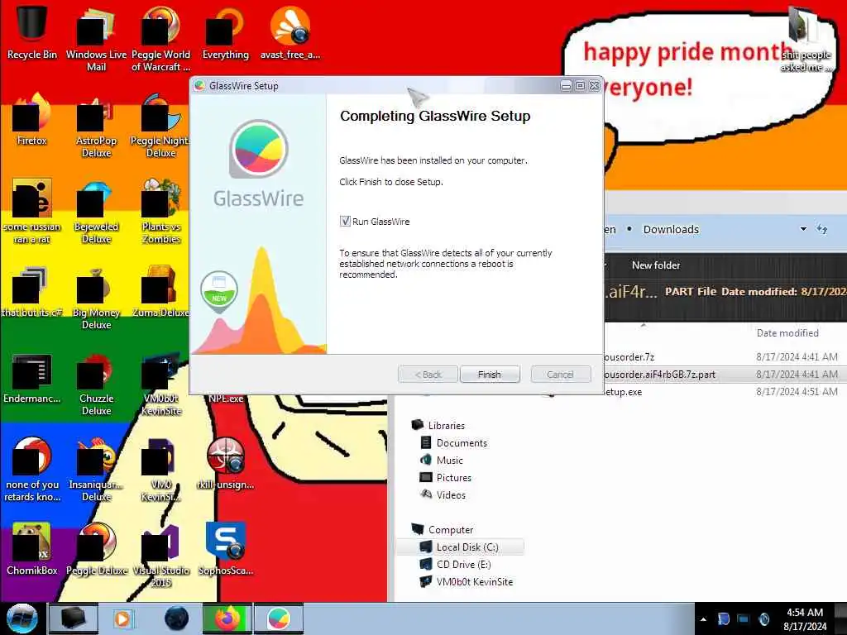This screenshot has width=847, height=635.
Task: Select the Chuzzle Deluxe desktop icon
Action: [x=96, y=384]
